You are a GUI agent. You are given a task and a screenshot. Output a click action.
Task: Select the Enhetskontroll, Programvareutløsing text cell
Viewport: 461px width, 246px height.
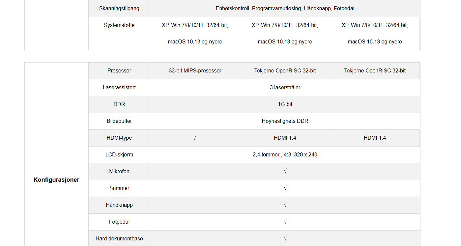coord(285,8)
